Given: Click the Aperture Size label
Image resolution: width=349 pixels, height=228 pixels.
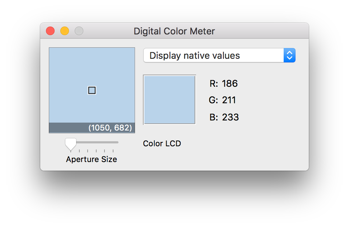Looking at the screenshot, I should [x=92, y=159].
